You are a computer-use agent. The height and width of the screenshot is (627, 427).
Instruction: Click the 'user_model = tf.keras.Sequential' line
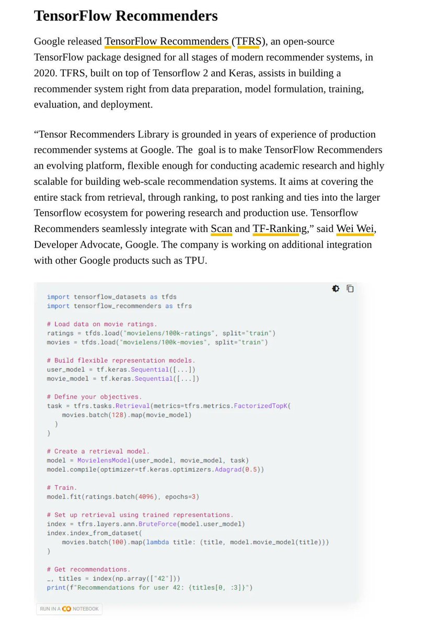click(x=121, y=369)
